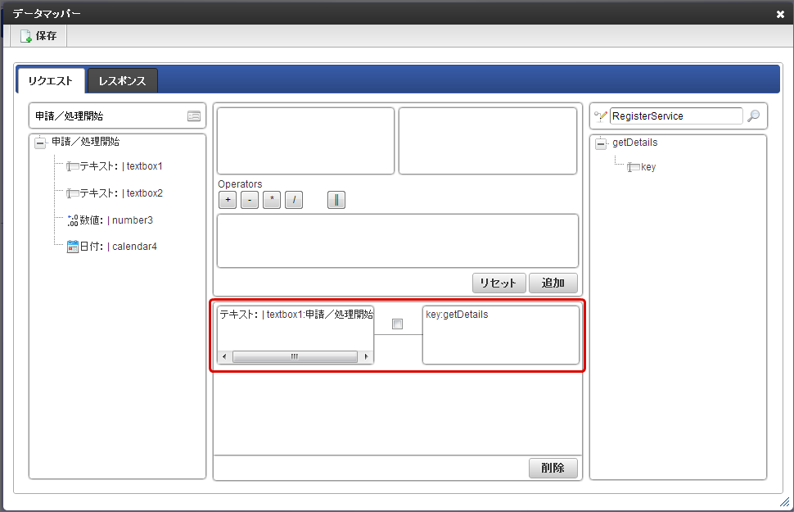Click the リセット button

[x=499, y=283]
